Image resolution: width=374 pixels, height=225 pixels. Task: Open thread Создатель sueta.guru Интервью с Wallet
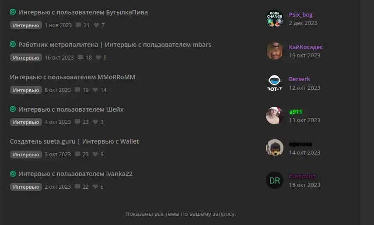click(x=74, y=141)
